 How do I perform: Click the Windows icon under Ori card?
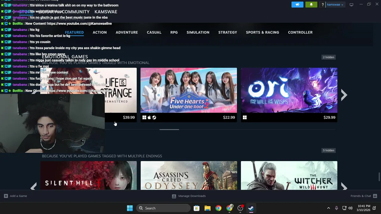245,117
